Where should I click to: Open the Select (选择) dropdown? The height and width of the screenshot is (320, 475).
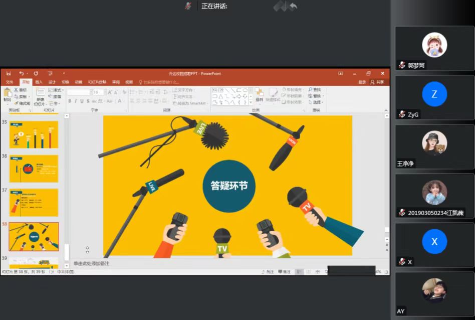(x=317, y=102)
